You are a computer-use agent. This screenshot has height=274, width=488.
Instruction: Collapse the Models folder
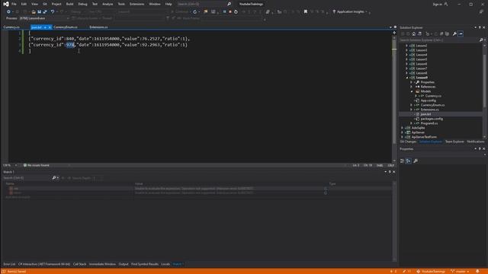pyautogui.click(x=412, y=91)
